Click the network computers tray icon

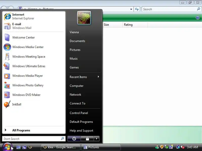pyautogui.click(x=178, y=147)
